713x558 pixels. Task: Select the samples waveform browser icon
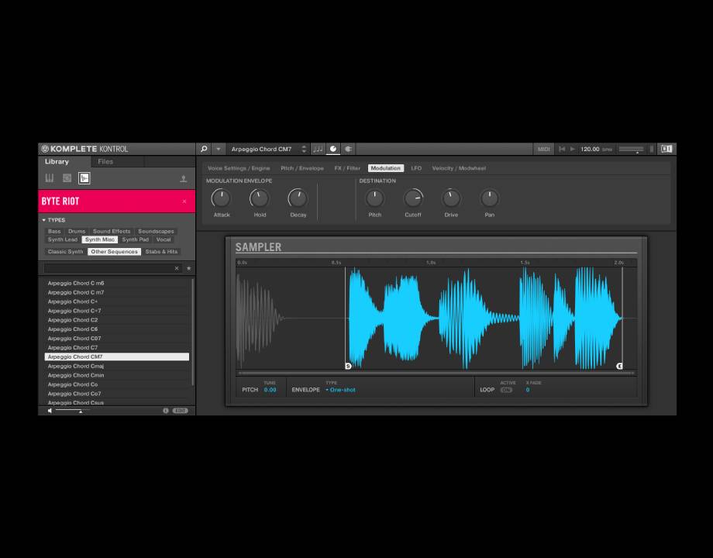tap(84, 178)
